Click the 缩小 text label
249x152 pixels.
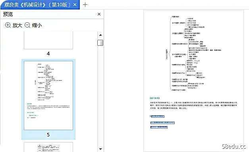click(37, 25)
